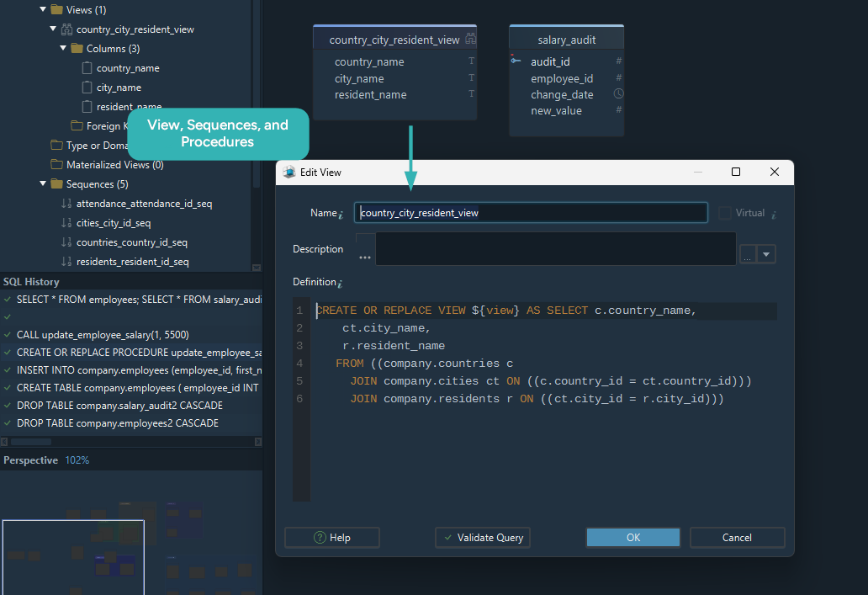Select the country_name column in tree
Screen dimensions: 868x595
coord(128,68)
